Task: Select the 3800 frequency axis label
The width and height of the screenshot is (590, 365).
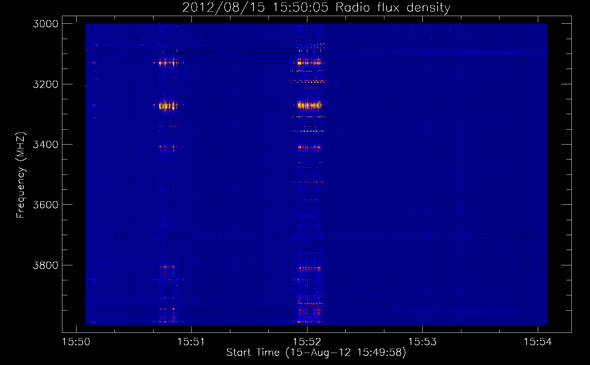Action: [x=46, y=265]
